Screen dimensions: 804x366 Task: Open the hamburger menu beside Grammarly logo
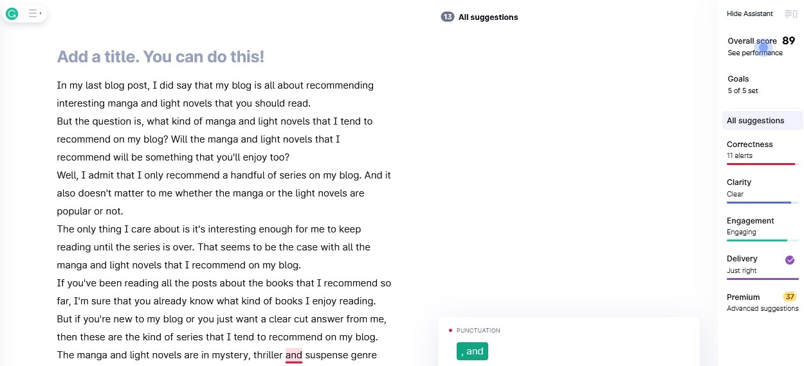(x=32, y=13)
